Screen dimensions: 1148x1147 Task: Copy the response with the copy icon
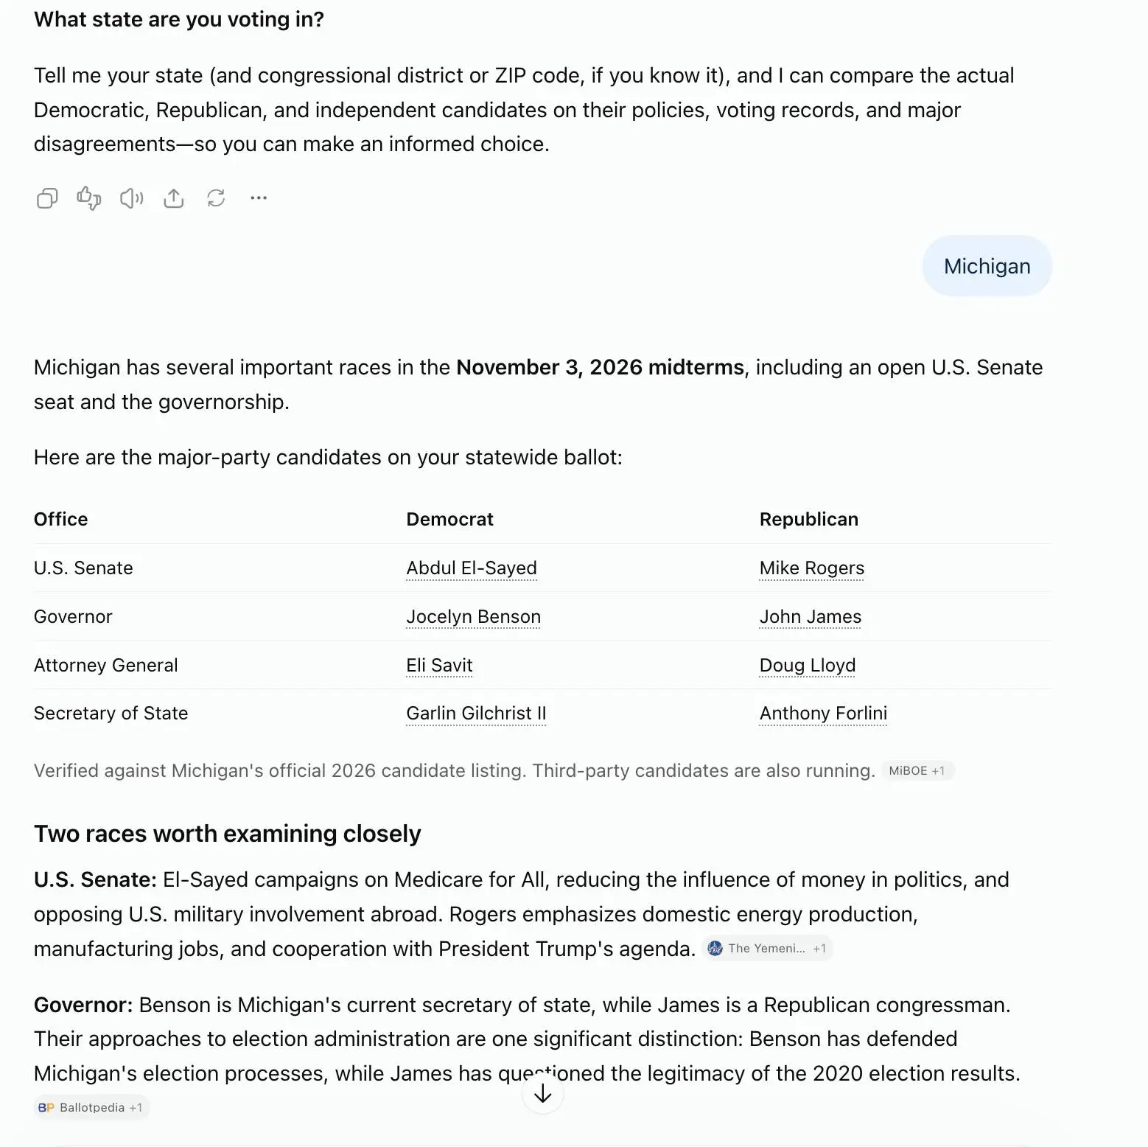click(x=47, y=198)
